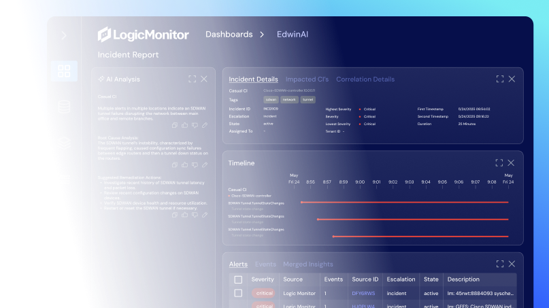Thumbs up the Root Cause Analysis
This screenshot has width=549, height=308.
pyautogui.click(x=184, y=165)
